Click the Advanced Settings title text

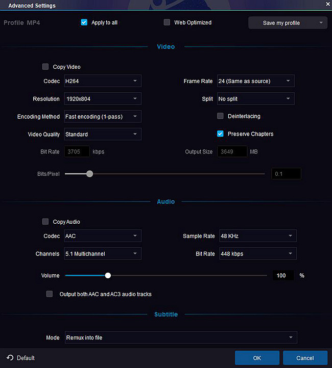pyautogui.click(x=32, y=6)
